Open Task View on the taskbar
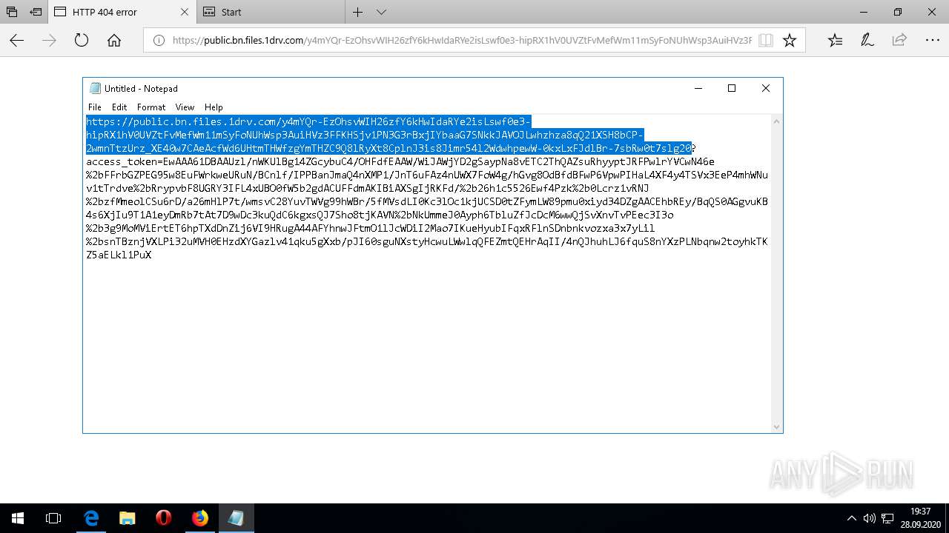The height and width of the screenshot is (533, 949). [53, 518]
